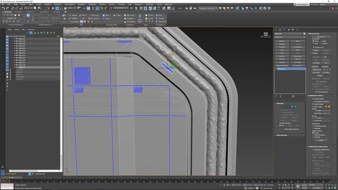The width and height of the screenshot is (338, 190).
Task: Toggle the Angle Snap icon
Action: pos(97,8)
